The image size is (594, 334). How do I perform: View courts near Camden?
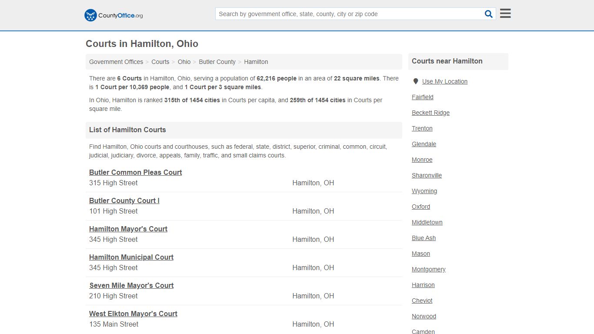[423, 331]
